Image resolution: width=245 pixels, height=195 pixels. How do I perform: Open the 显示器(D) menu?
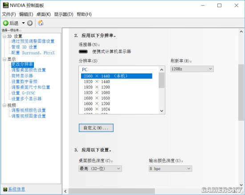[x=64, y=14]
